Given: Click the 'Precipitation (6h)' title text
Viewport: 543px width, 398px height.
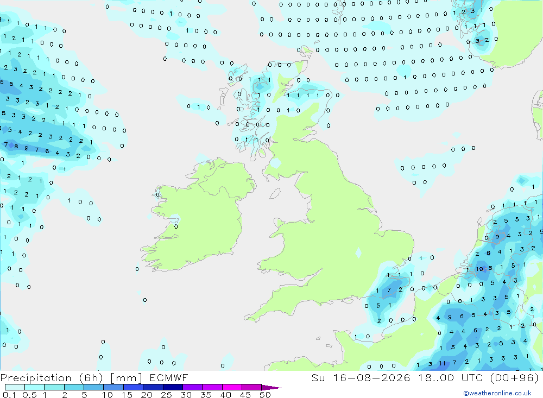Looking at the screenshot, I should 51,378.
